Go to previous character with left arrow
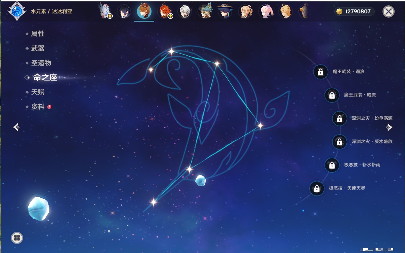Screen dimensions: 405x253 (x=16, y=127)
